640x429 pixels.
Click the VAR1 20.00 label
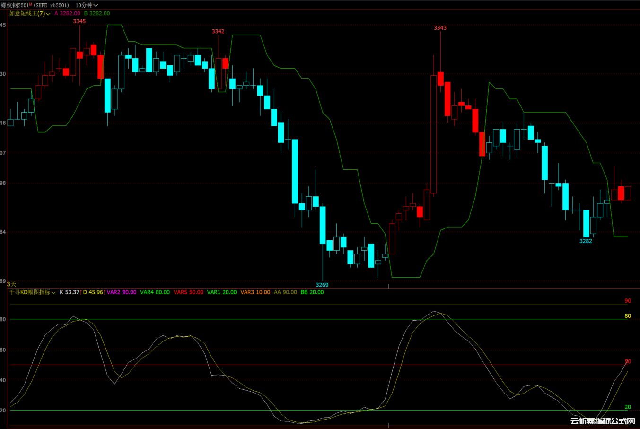(x=222, y=292)
